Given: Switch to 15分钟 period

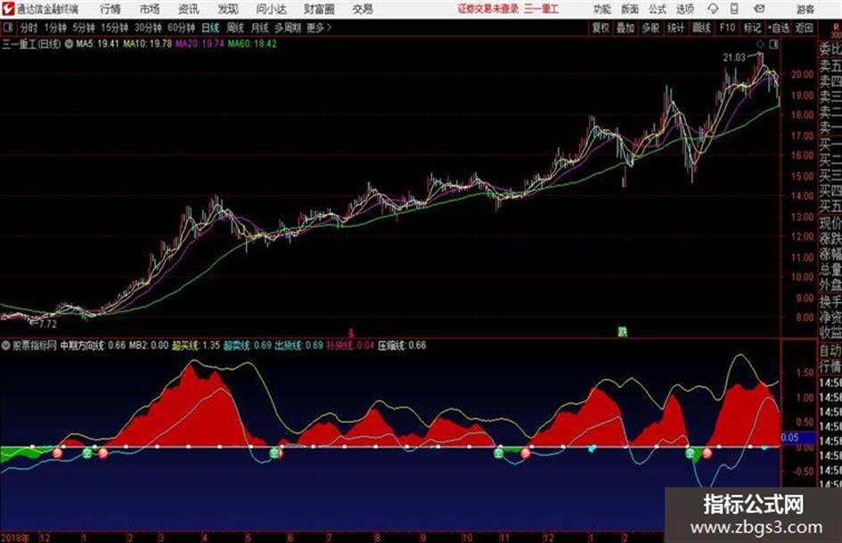Looking at the screenshot, I should pyautogui.click(x=114, y=28).
